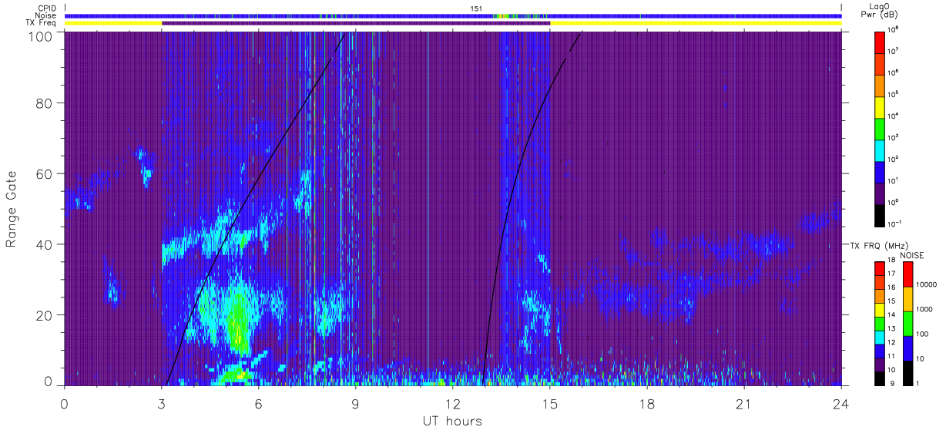This screenshot has width=946, height=437.
Task: Select the purple segment of the Lag0 Pwr colorbar
Action: [880, 193]
